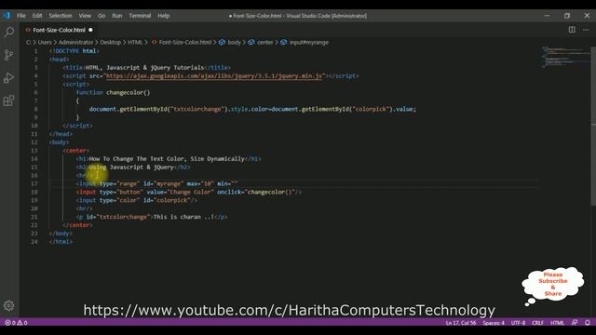Click the 'Change Color' value on line 18
This screenshot has height=335, width=596.
(x=192, y=192)
